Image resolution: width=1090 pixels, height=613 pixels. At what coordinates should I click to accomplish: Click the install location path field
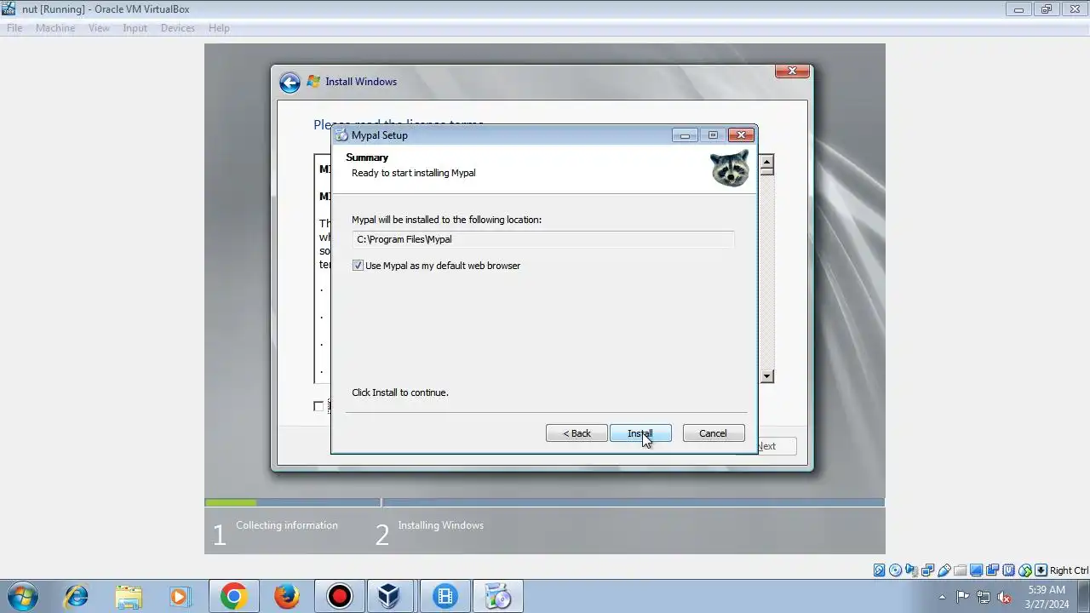[543, 239]
